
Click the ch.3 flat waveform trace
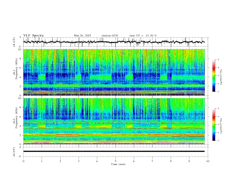coord(114,151)
